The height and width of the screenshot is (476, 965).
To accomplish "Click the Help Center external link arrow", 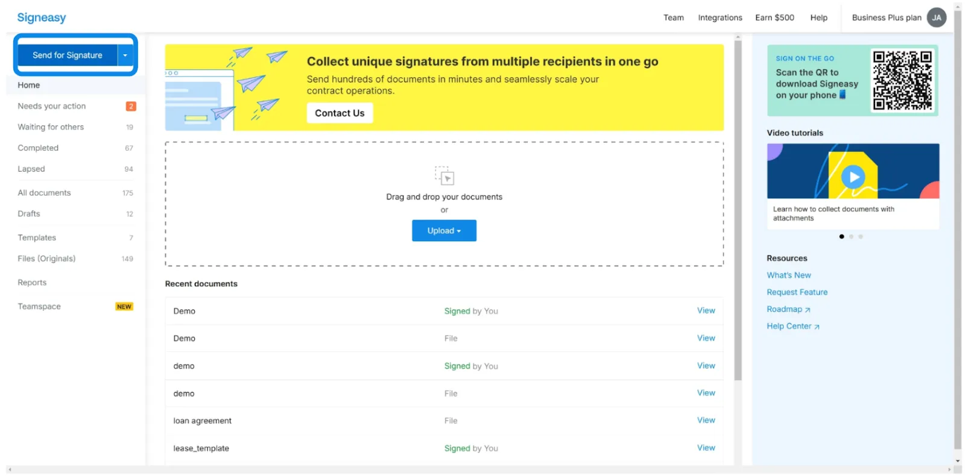I will [817, 327].
